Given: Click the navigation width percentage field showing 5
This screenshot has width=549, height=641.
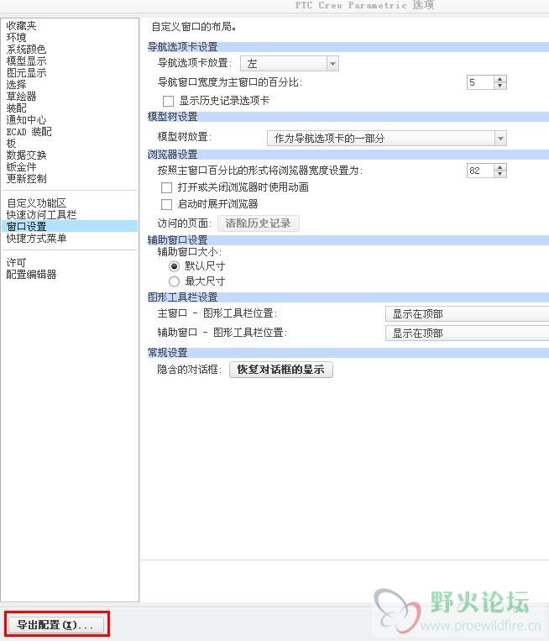Looking at the screenshot, I should (x=480, y=82).
